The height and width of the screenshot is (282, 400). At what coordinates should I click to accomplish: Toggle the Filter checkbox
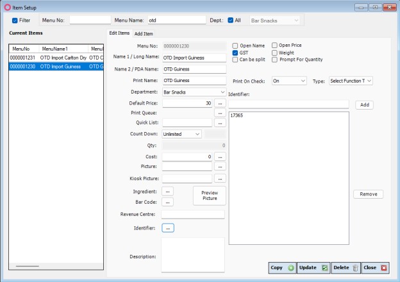click(x=15, y=21)
